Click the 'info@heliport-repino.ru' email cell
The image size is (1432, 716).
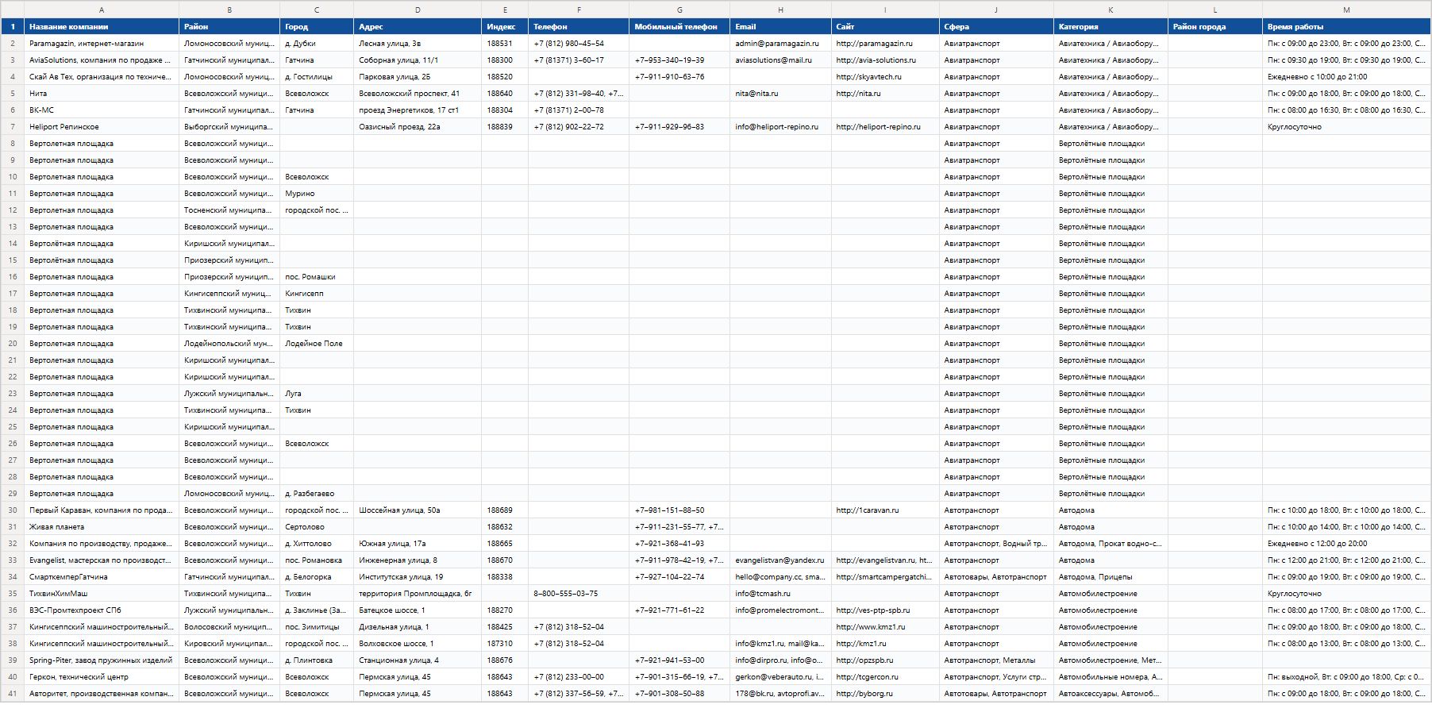(780, 127)
